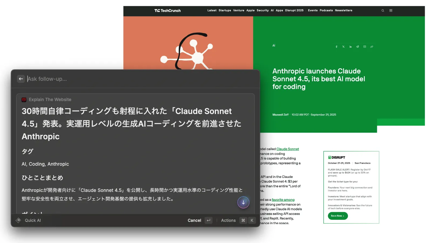
Task: Click author name Maxwell Zeff
Action: (280, 115)
